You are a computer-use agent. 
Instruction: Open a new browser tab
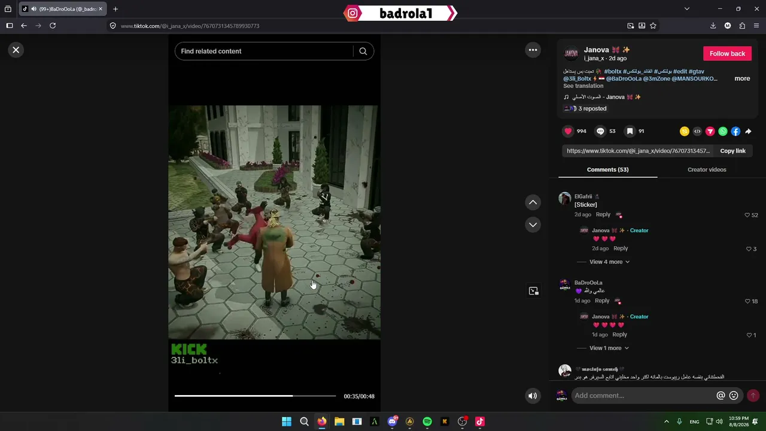tap(115, 9)
